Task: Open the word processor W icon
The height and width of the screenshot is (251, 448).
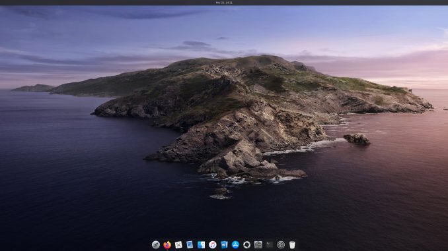Action: coord(224,244)
